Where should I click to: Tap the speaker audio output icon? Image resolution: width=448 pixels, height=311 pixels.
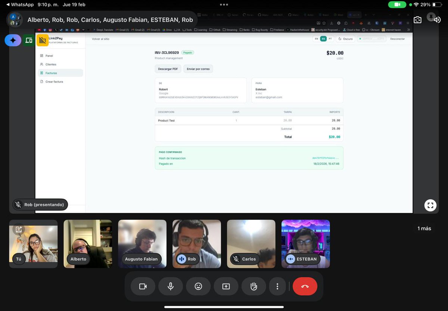[437, 19]
